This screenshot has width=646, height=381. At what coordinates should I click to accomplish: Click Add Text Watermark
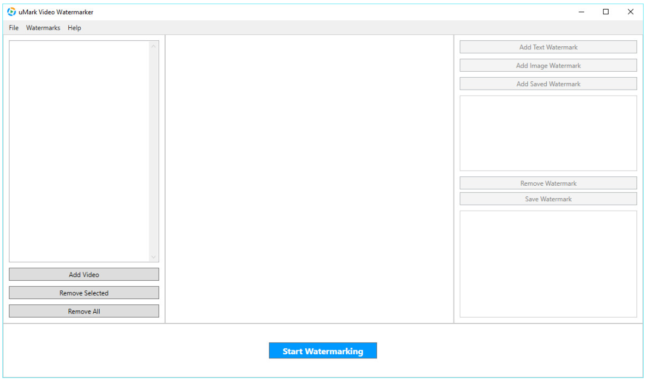coord(548,47)
